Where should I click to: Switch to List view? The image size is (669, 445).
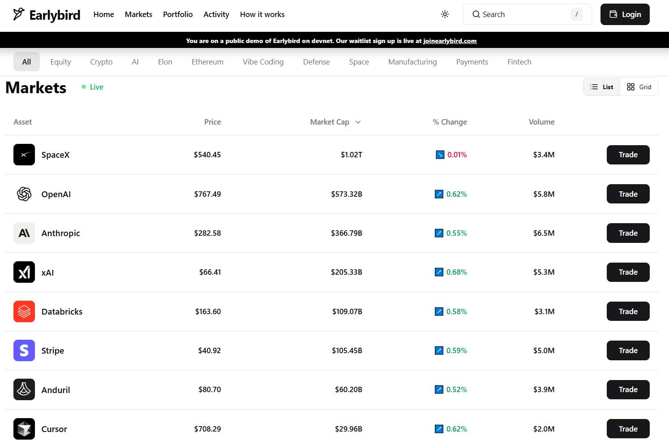pyautogui.click(x=602, y=87)
